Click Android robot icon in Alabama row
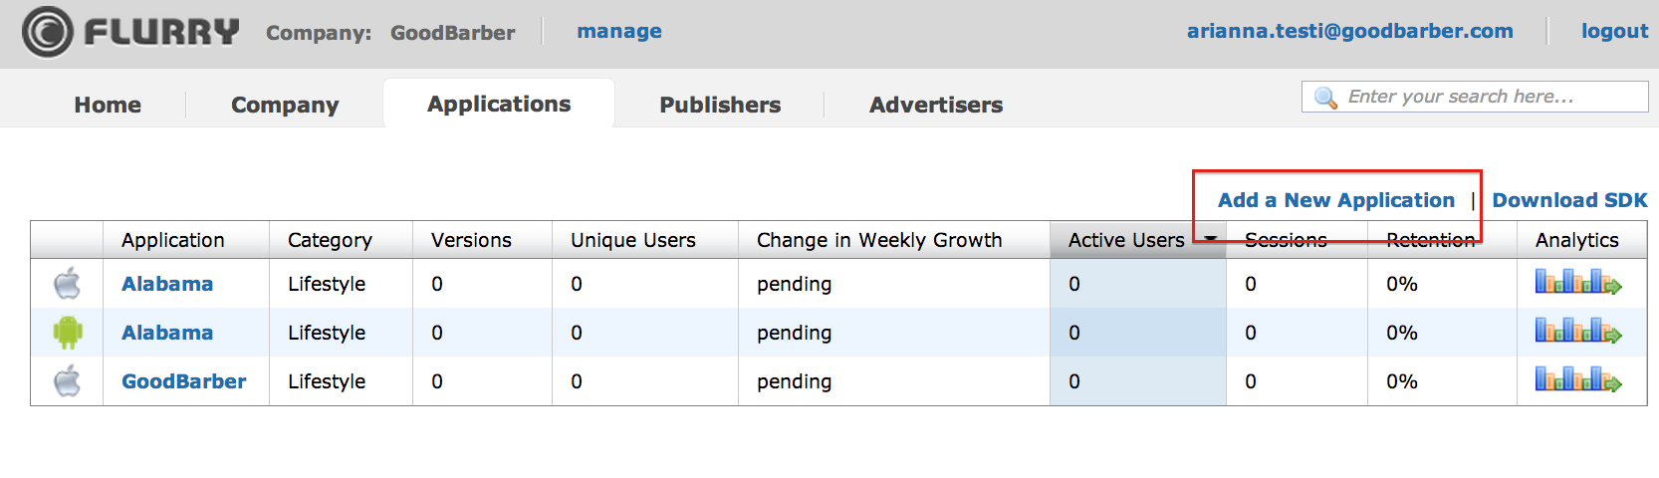This screenshot has height=478, width=1659. pyautogui.click(x=68, y=332)
